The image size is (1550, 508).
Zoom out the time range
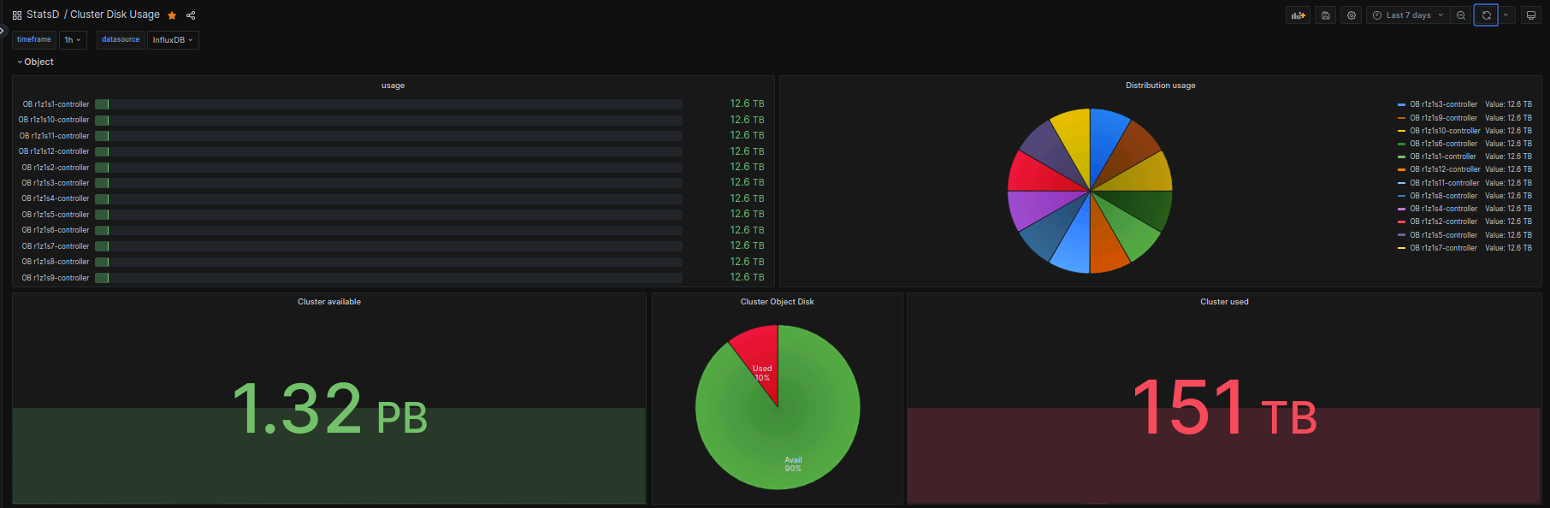point(1461,15)
